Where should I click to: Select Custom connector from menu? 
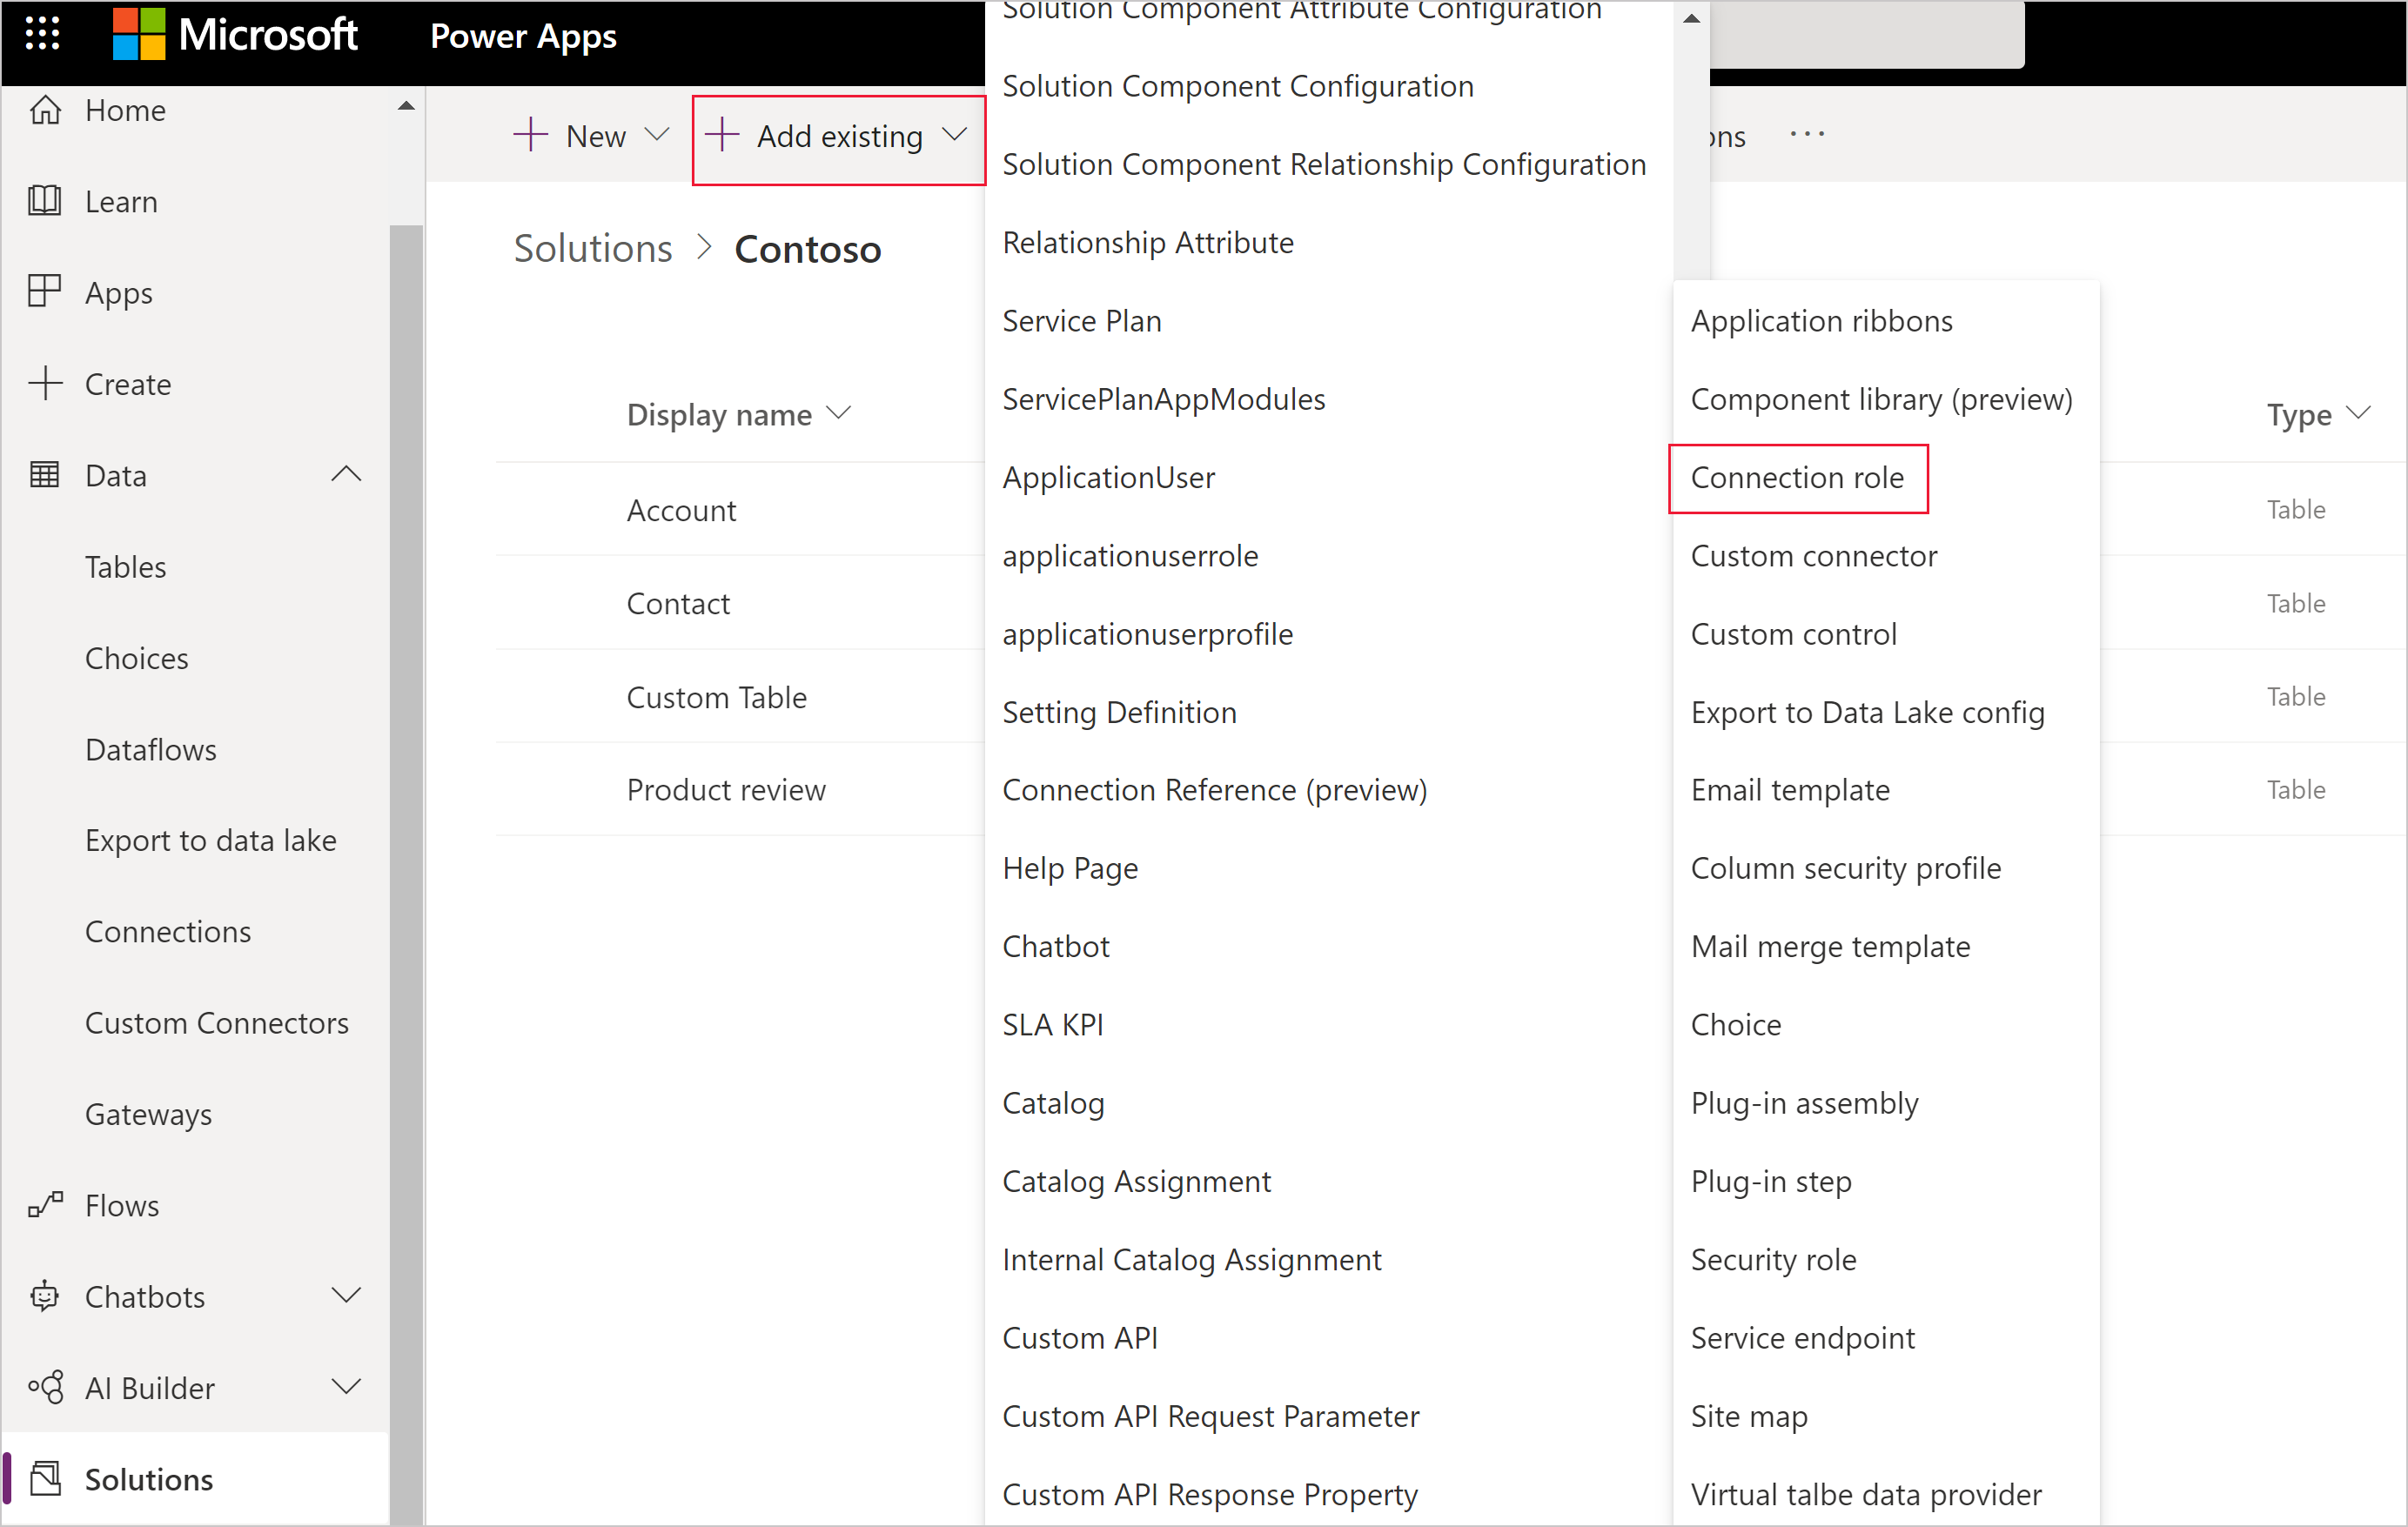pyautogui.click(x=1811, y=554)
